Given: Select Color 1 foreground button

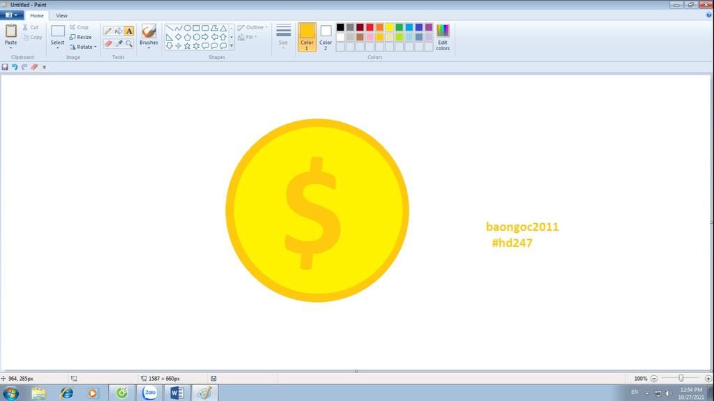Looking at the screenshot, I should pyautogui.click(x=307, y=37).
